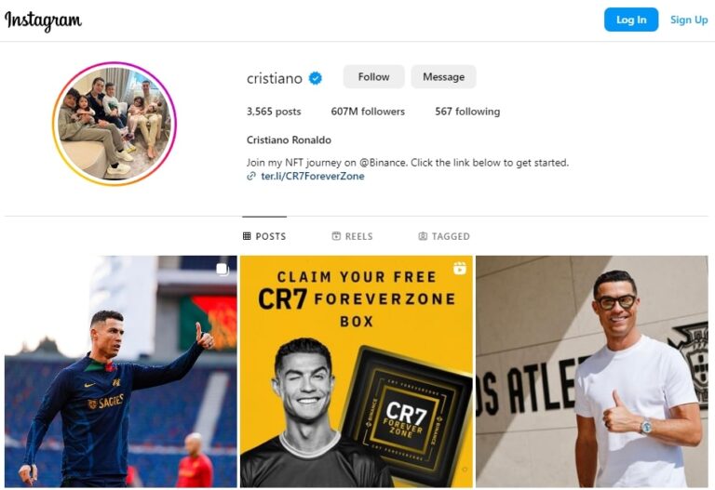Click the Tagged tab icon
This screenshot has height=490, width=715.
click(423, 236)
